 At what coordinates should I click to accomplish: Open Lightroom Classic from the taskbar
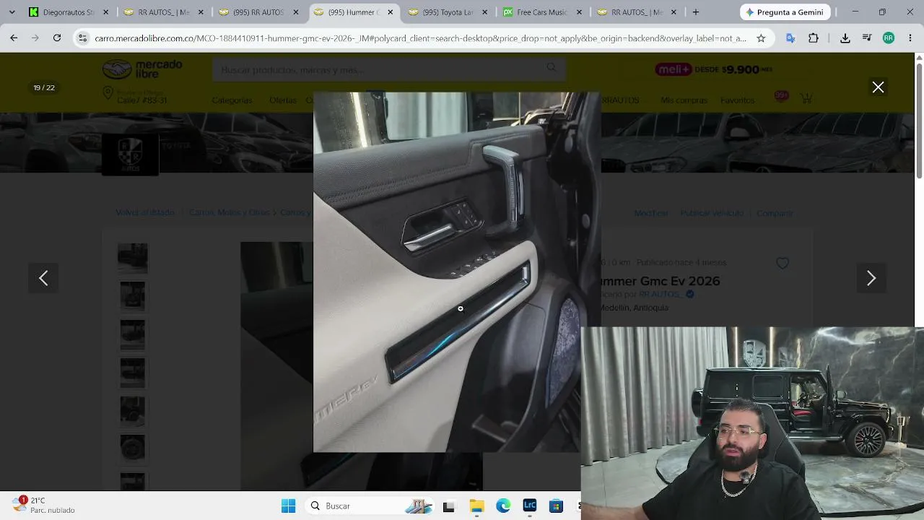[x=530, y=506]
